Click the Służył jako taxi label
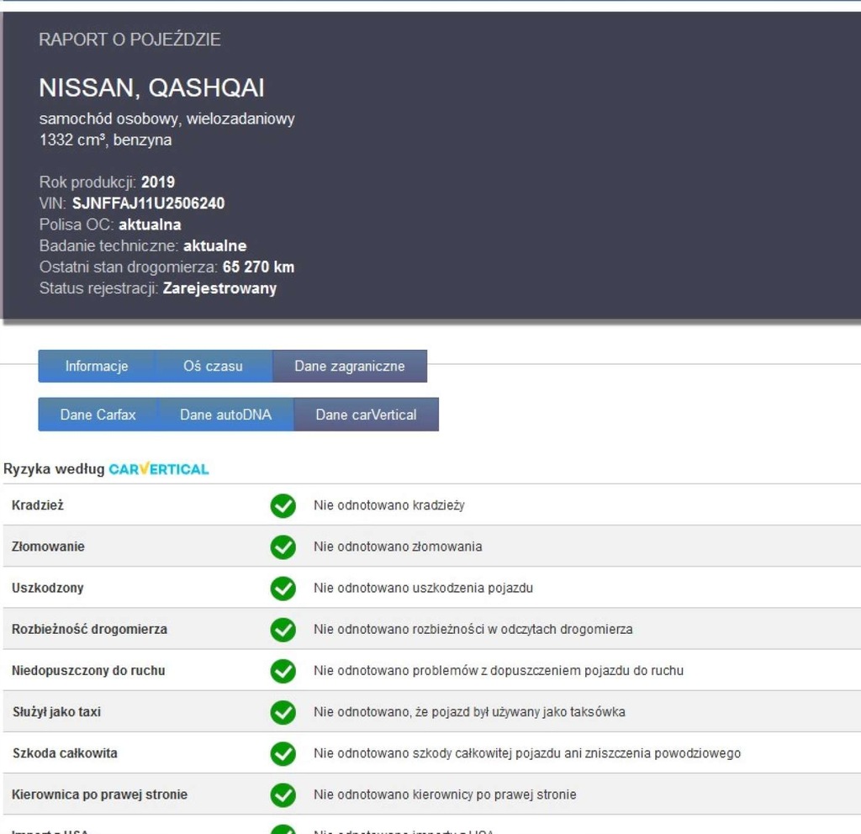The height and width of the screenshot is (834, 861). click(56, 711)
